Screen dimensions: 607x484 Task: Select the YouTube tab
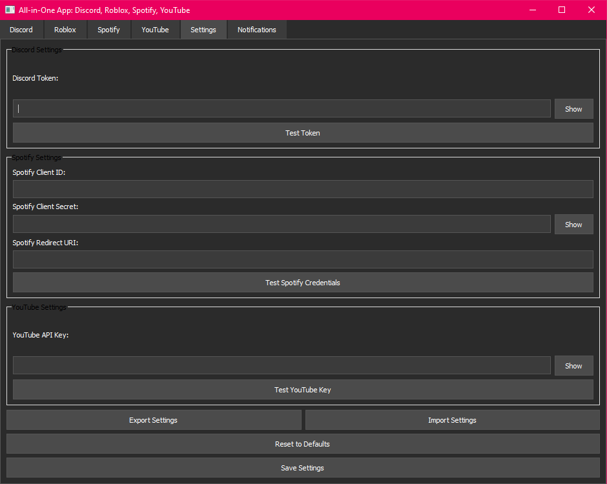coord(155,30)
